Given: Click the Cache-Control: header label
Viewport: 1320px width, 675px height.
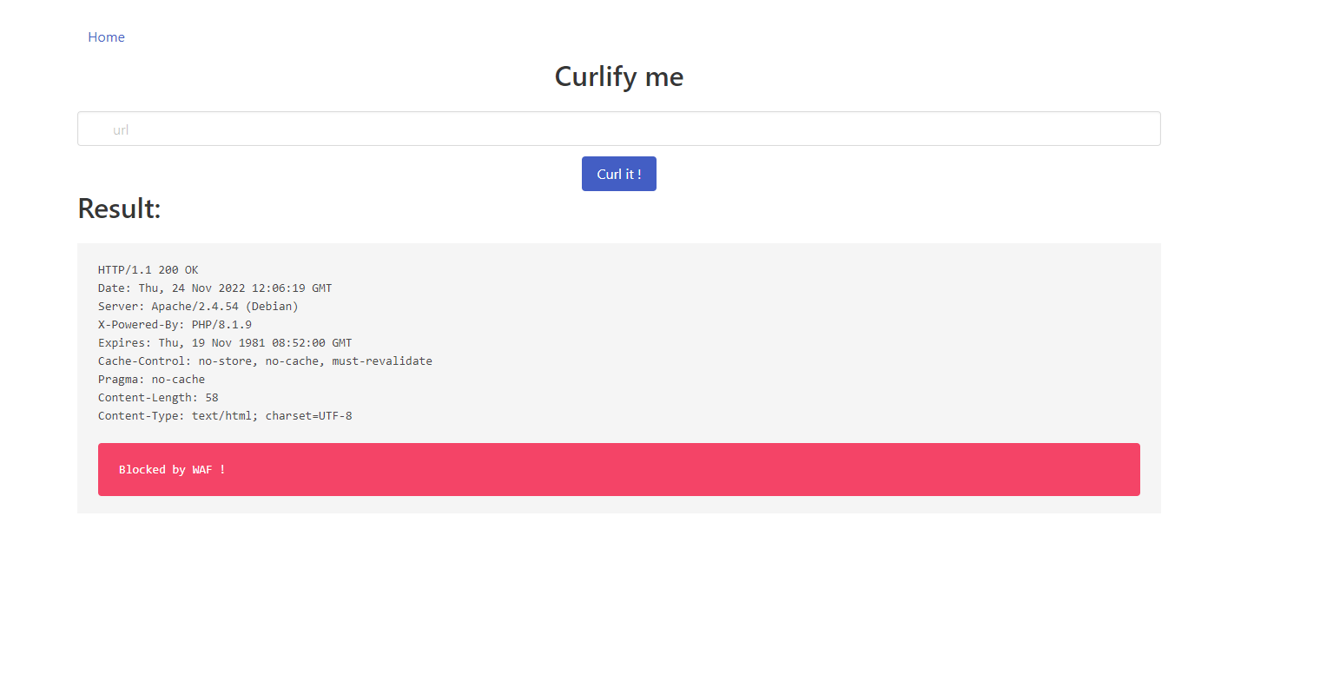Looking at the screenshot, I should point(145,361).
